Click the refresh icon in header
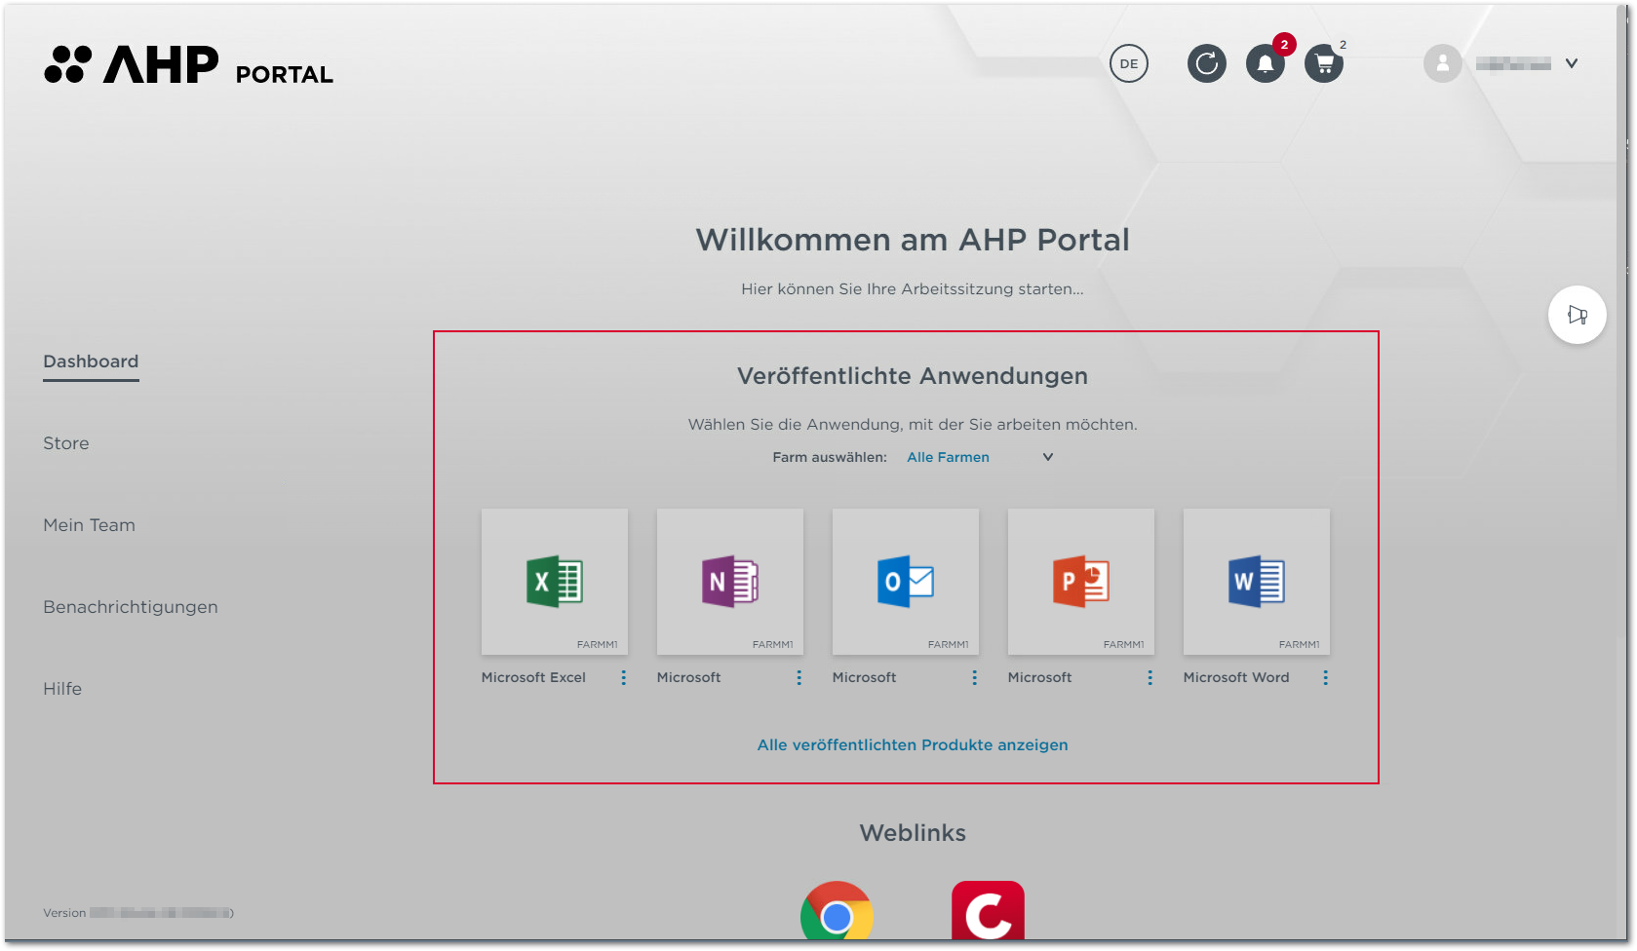 tap(1207, 64)
